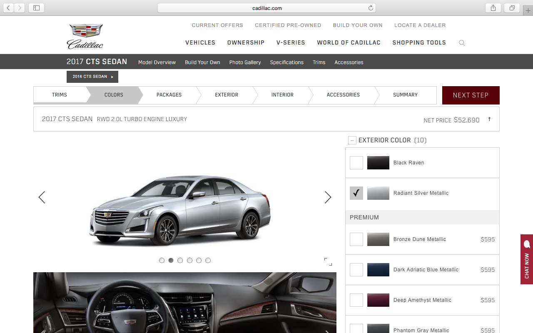Toggle the Safari sidebar icon

coord(36,8)
